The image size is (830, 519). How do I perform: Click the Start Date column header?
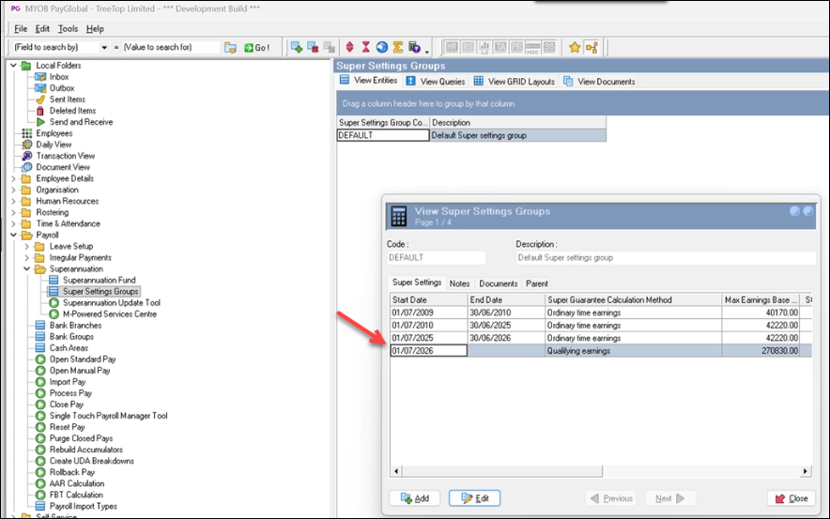(x=429, y=300)
